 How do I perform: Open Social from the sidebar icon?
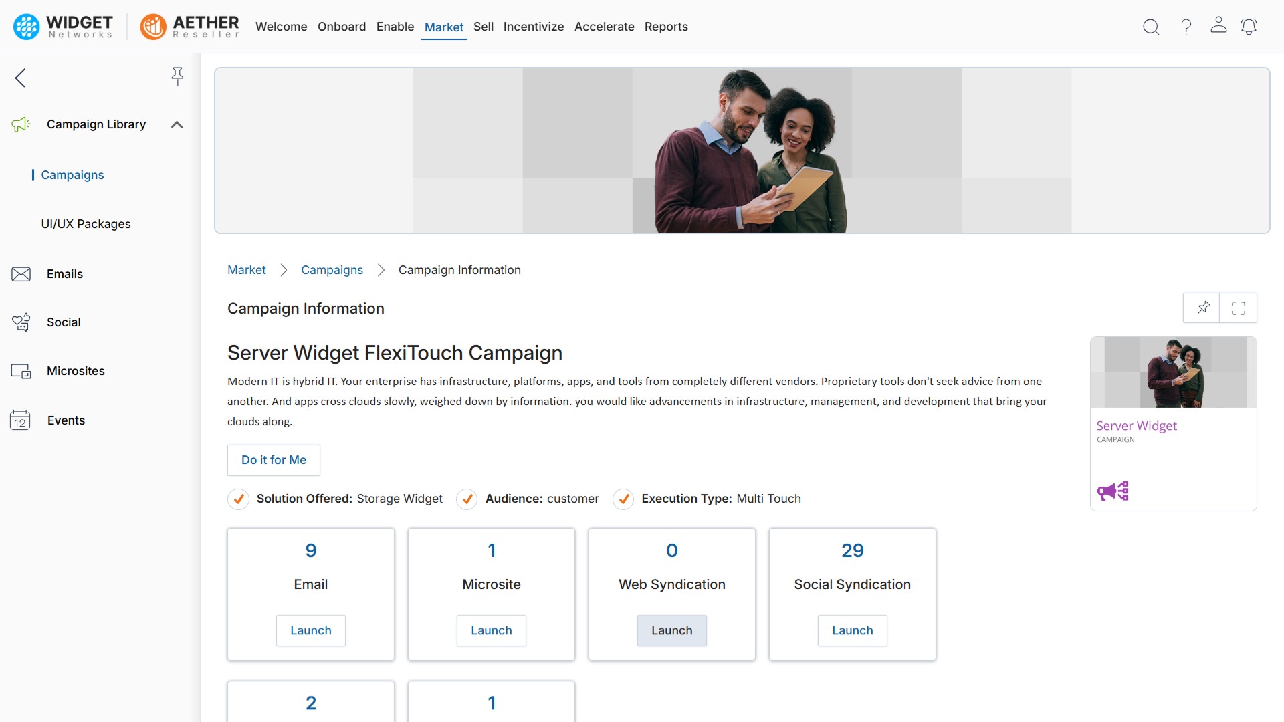click(x=21, y=322)
